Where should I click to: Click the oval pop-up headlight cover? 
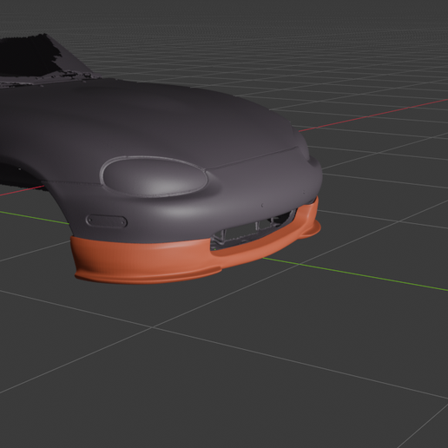pos(155,176)
